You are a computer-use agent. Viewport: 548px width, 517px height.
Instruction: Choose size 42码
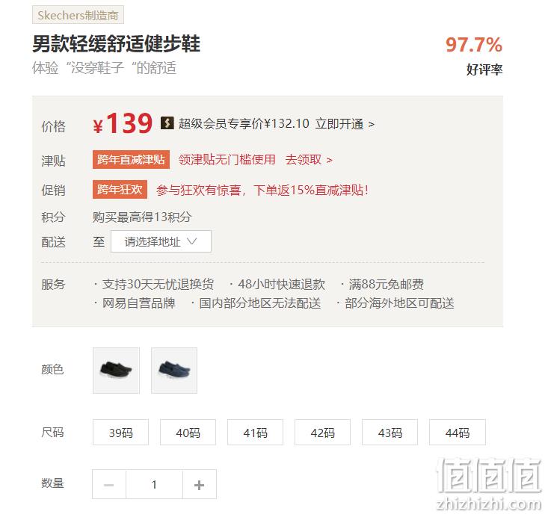tap(322, 433)
